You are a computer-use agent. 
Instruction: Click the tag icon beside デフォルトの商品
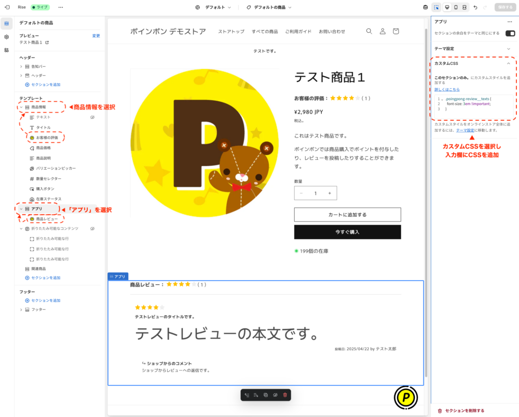[x=249, y=7]
